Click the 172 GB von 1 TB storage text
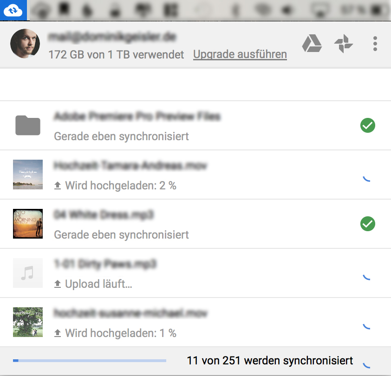391x376 pixels. point(116,55)
